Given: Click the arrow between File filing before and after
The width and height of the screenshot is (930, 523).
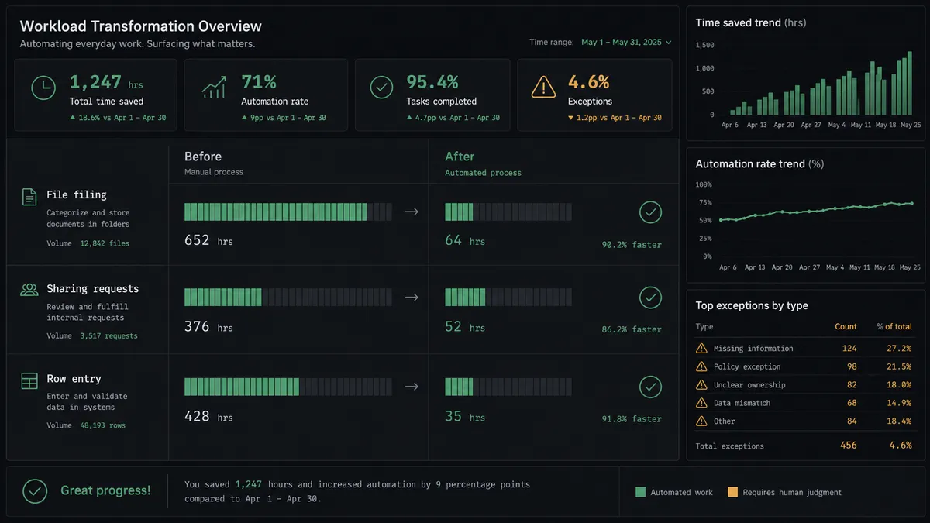Looking at the screenshot, I should (412, 212).
